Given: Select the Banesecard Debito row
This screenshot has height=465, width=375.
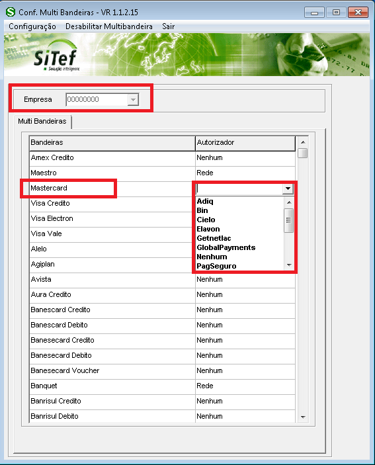Looking at the screenshot, I should pos(112,356).
